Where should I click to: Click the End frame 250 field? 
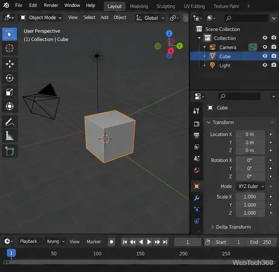coord(261,242)
